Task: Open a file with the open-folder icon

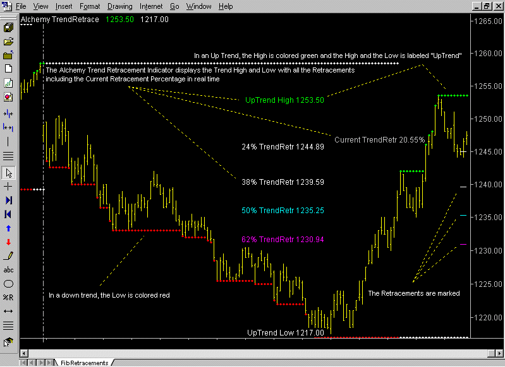Action: coord(8,42)
